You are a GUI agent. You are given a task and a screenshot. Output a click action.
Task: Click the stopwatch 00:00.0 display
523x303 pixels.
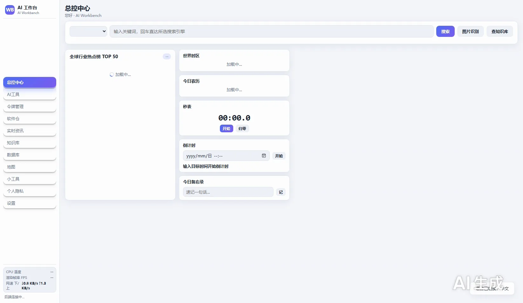pyautogui.click(x=234, y=118)
